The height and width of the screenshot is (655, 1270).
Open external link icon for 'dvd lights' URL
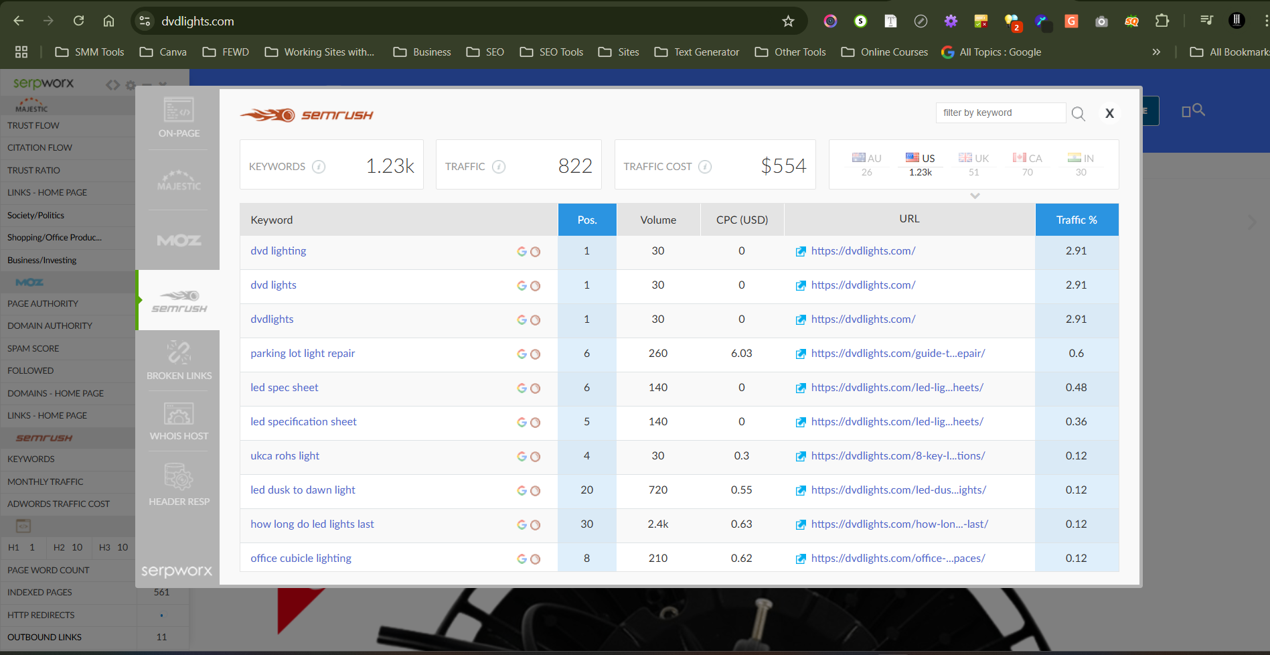point(801,286)
